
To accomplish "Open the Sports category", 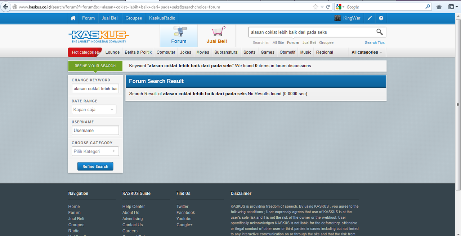I will [x=249, y=52].
